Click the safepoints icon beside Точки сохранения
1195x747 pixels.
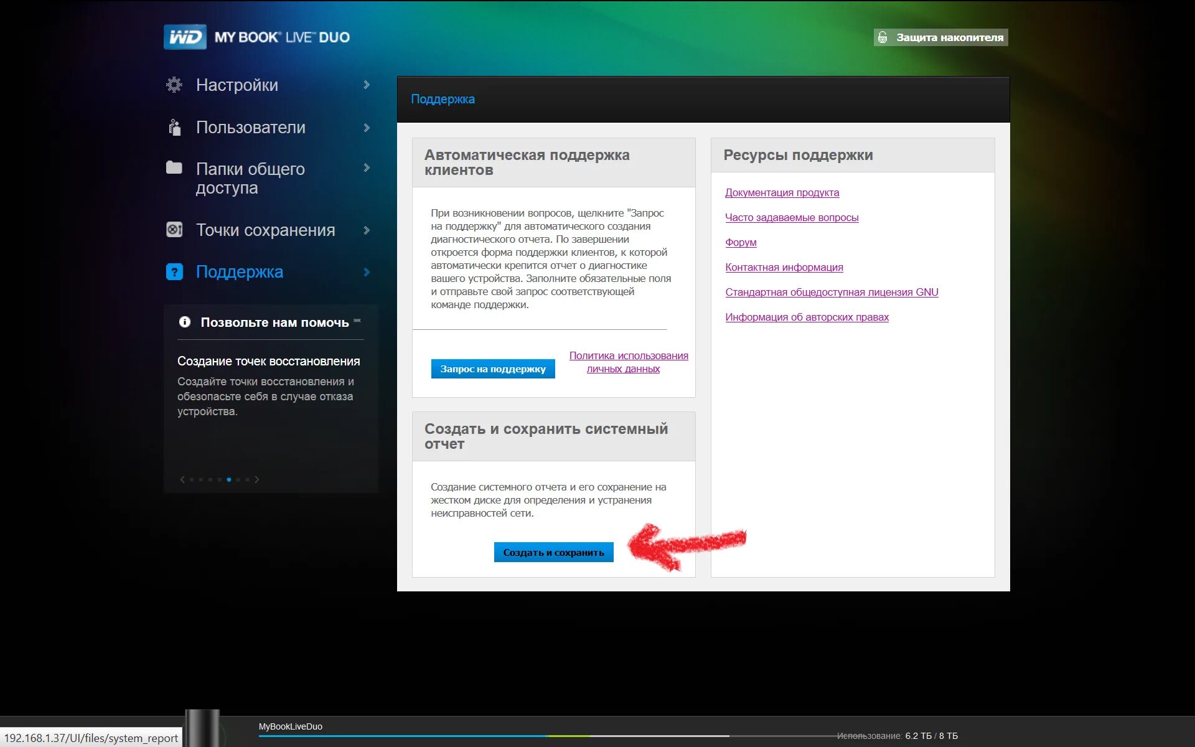[x=174, y=230]
